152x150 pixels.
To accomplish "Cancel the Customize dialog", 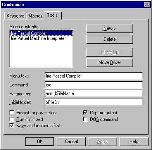I will 71,141.
